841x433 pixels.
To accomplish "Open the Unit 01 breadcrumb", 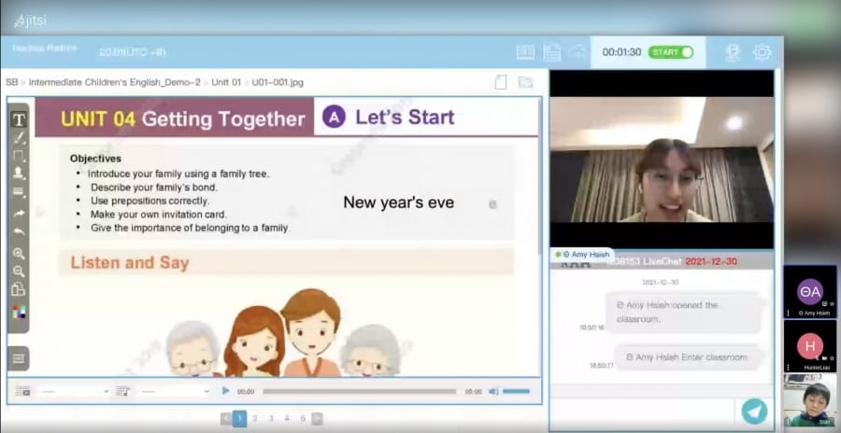I will click(226, 82).
